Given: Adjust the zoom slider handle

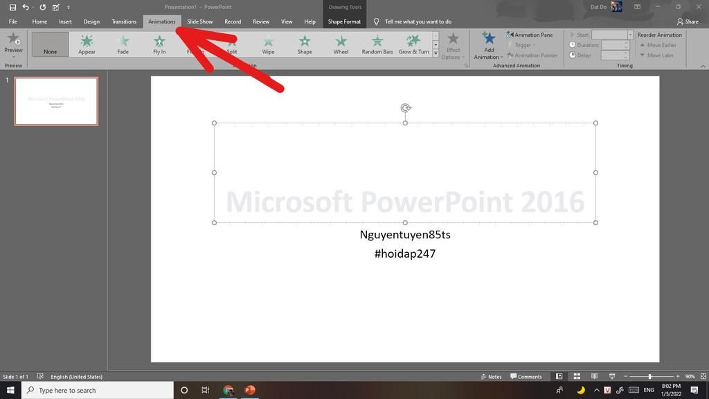Looking at the screenshot, I should (649, 376).
